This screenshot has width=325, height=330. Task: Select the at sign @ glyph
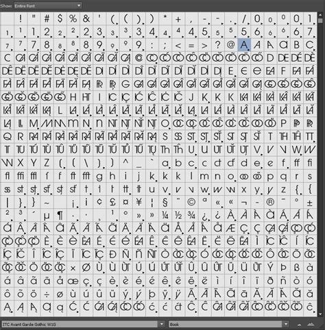(x=231, y=45)
